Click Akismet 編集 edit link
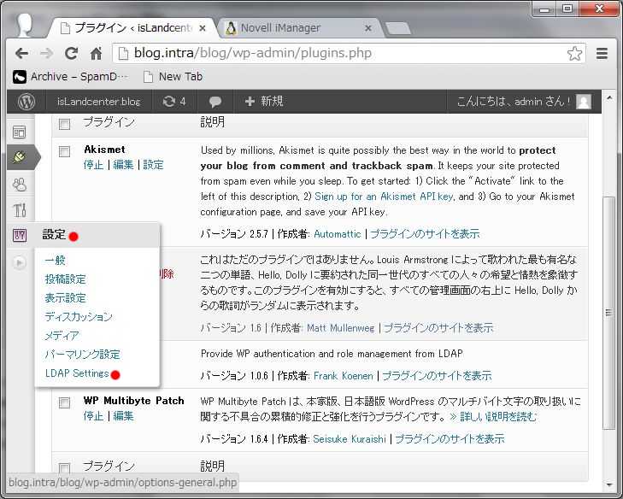 (123, 164)
